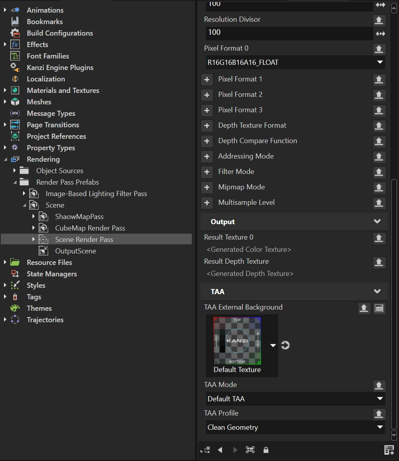The height and width of the screenshot is (461, 399).
Task: Expand the CubeMap Render Pass node
Action: point(33,228)
